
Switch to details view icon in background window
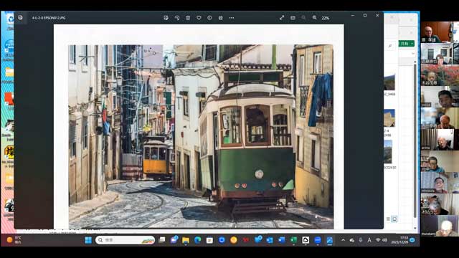pos(388,219)
